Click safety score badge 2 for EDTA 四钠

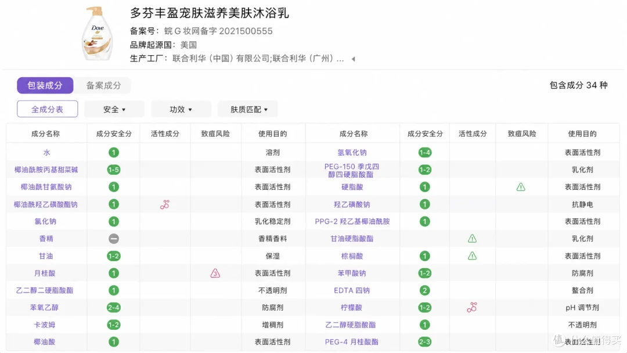[x=424, y=291]
